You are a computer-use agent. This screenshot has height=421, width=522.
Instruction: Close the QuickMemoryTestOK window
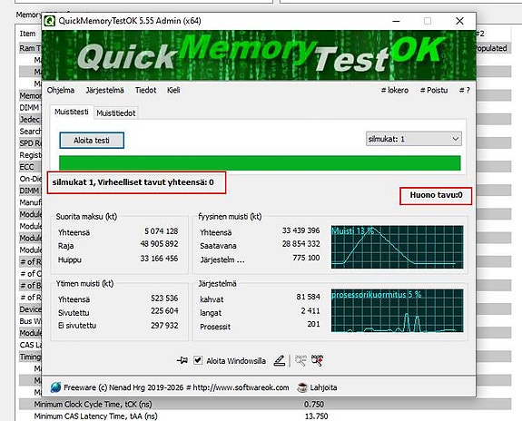point(459,21)
